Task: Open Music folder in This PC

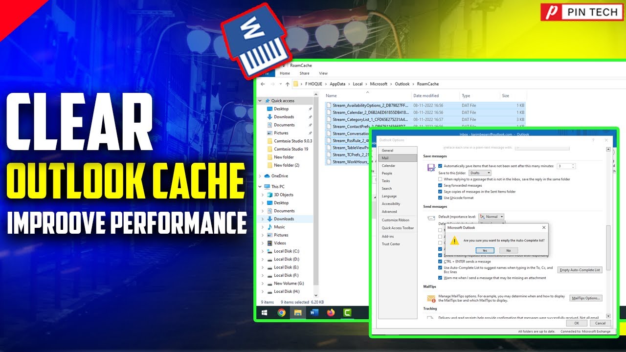Action: (279, 227)
